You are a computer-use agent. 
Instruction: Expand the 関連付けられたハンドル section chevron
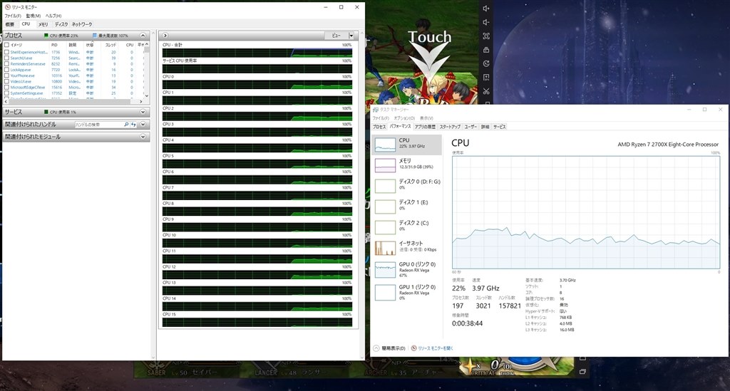[143, 125]
